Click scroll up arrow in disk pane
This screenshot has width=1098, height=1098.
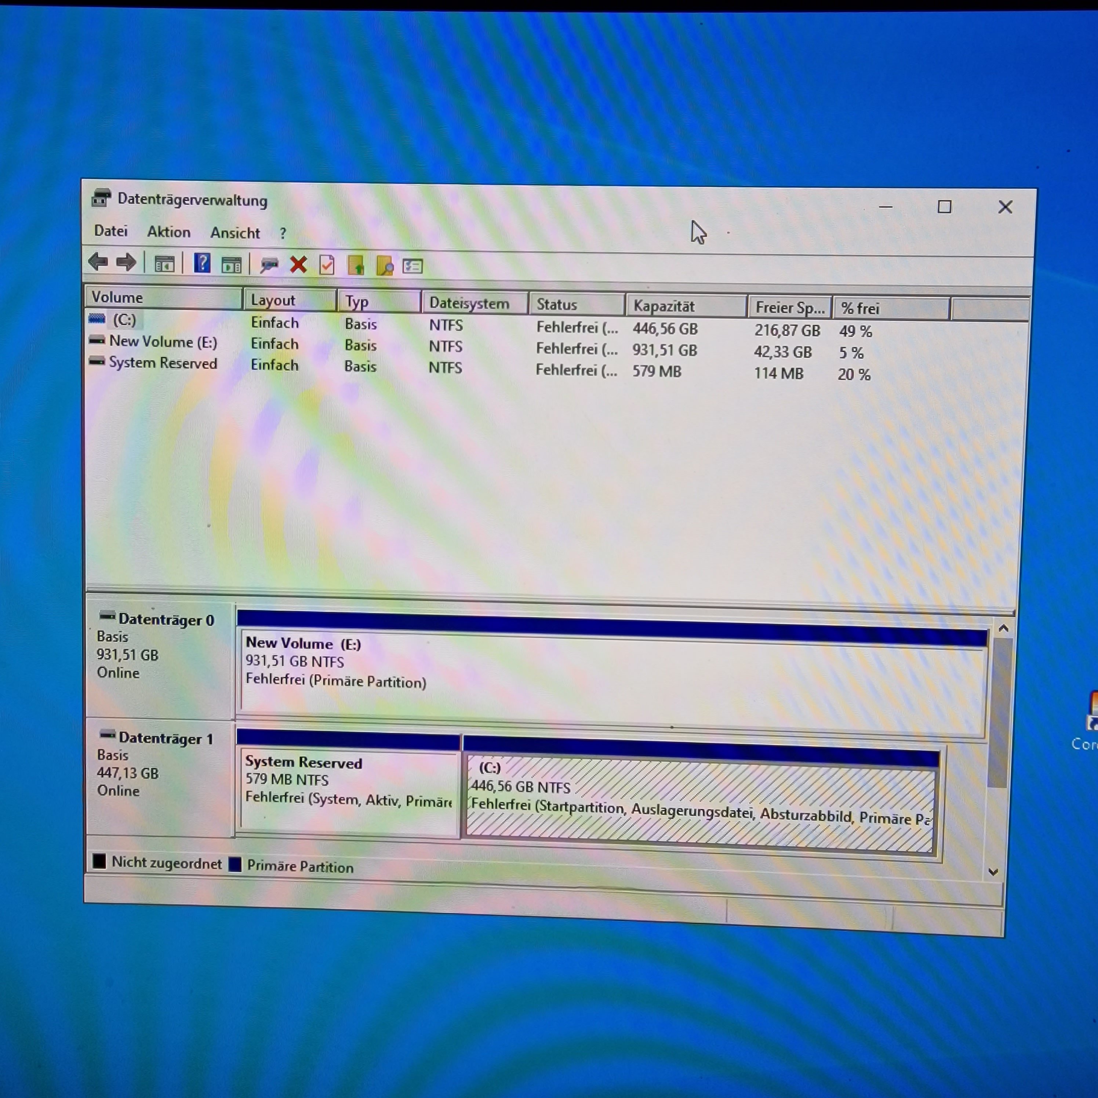1003,629
